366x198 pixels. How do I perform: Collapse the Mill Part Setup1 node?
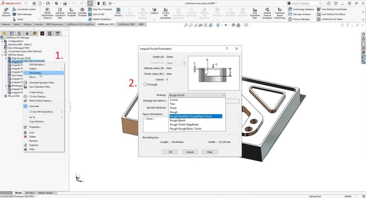[2, 55]
